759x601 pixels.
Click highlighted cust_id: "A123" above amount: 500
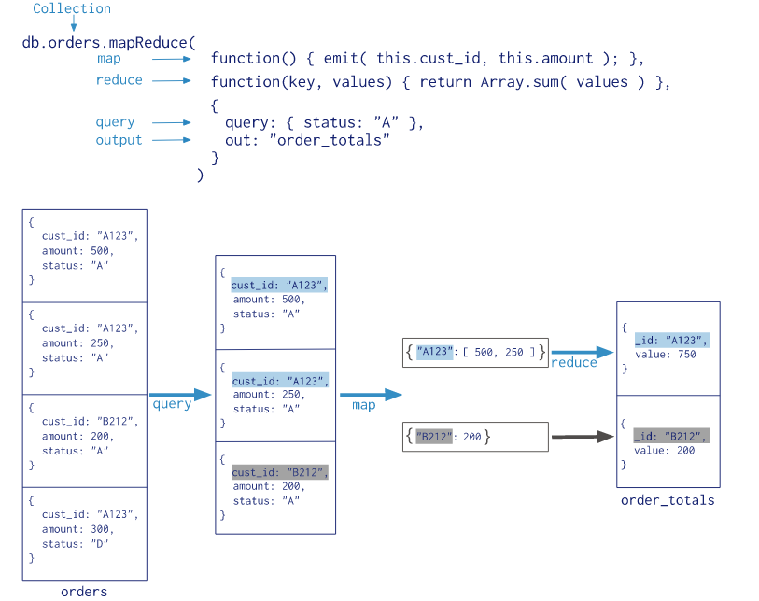click(x=279, y=285)
